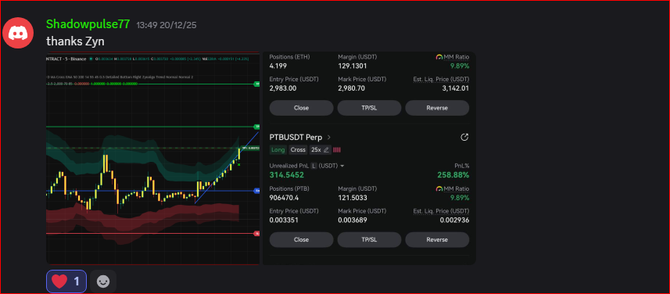This screenshot has height=294, width=670.
Task: Reverse the ETH position
Action: click(437, 108)
